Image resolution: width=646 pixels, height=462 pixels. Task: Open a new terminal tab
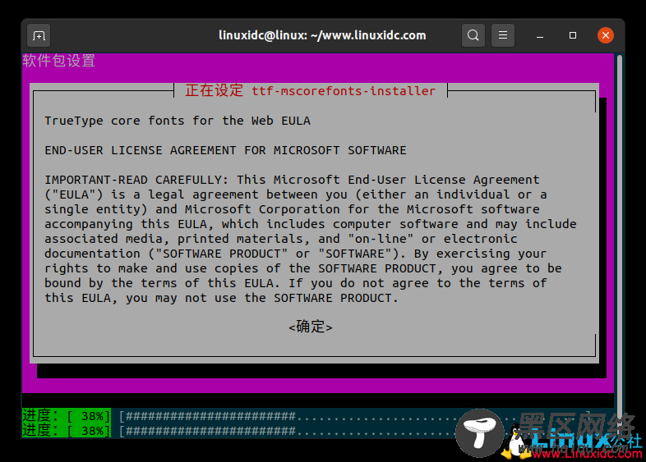[x=39, y=35]
